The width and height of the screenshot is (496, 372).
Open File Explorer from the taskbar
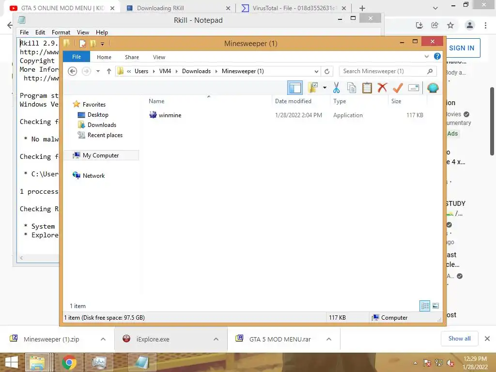coord(37,362)
